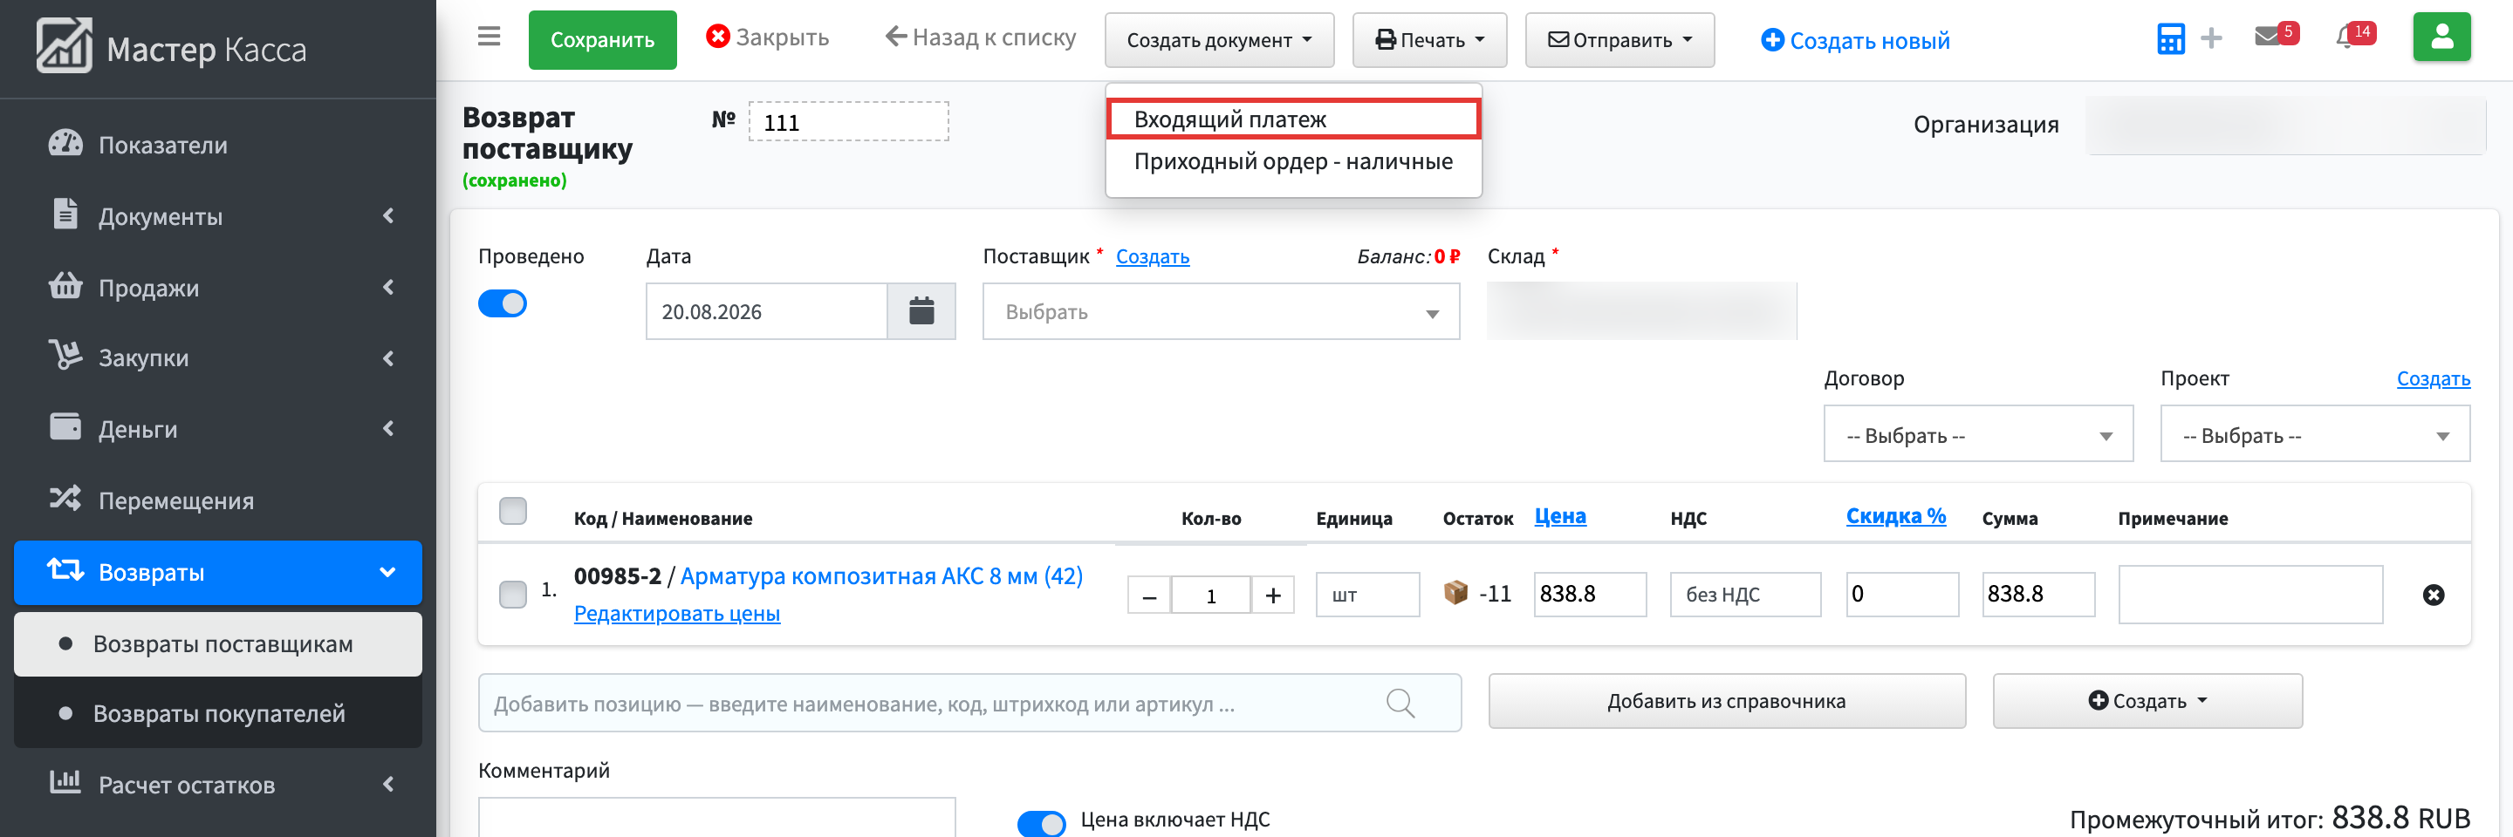Viewport: 2513px width, 837px height.
Task: Expand the Деньги sidebar section
Action: [x=218, y=429]
